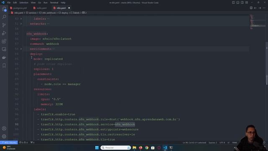The height and width of the screenshot is (151, 268).
Task: Open File Explorer from the taskbar
Action: pyautogui.click(x=134, y=148)
